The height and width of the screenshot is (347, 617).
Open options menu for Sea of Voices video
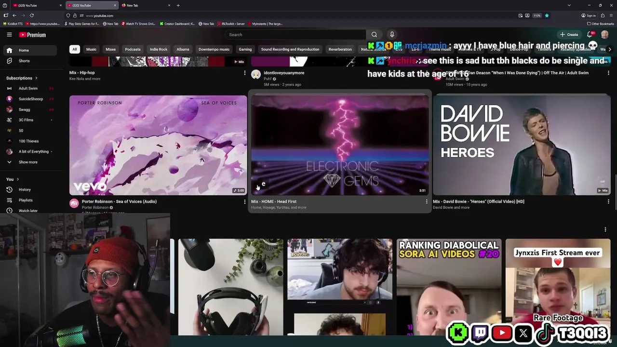pos(244,201)
